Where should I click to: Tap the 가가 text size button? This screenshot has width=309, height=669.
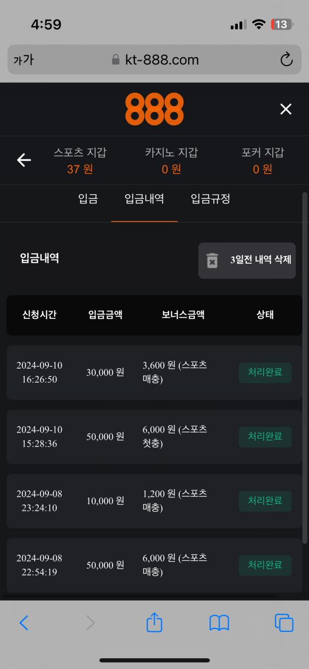[x=24, y=60]
